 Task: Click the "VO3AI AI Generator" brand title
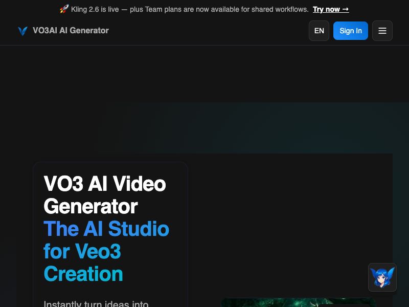click(x=71, y=31)
